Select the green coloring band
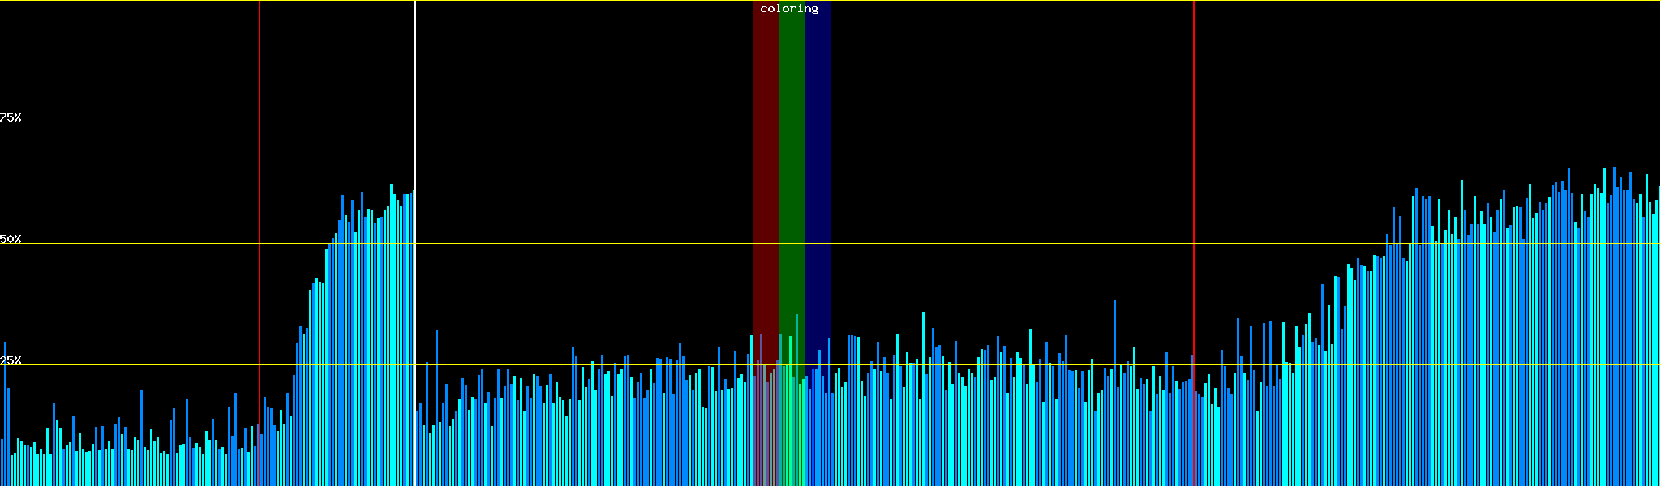This screenshot has height=486, width=1661. click(x=791, y=162)
